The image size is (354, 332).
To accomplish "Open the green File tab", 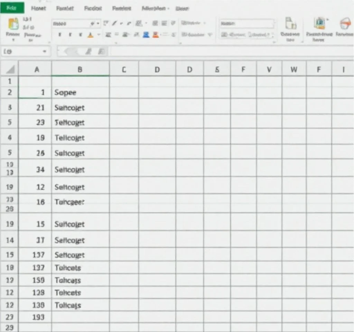I will [x=12, y=8].
